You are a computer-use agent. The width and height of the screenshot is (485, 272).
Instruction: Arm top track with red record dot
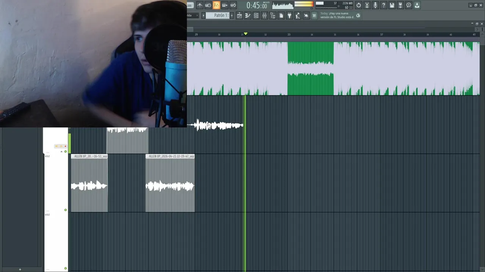point(65,146)
